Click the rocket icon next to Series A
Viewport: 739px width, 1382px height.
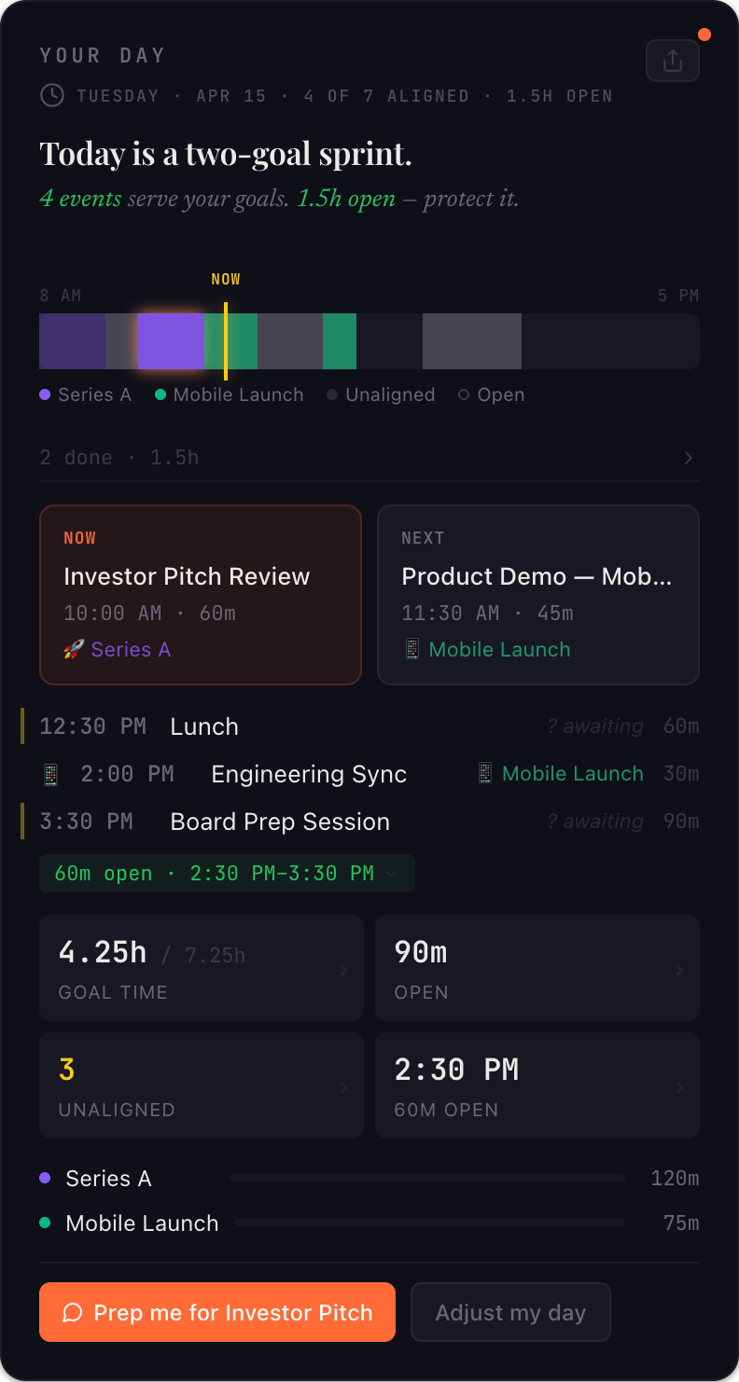[x=74, y=649]
